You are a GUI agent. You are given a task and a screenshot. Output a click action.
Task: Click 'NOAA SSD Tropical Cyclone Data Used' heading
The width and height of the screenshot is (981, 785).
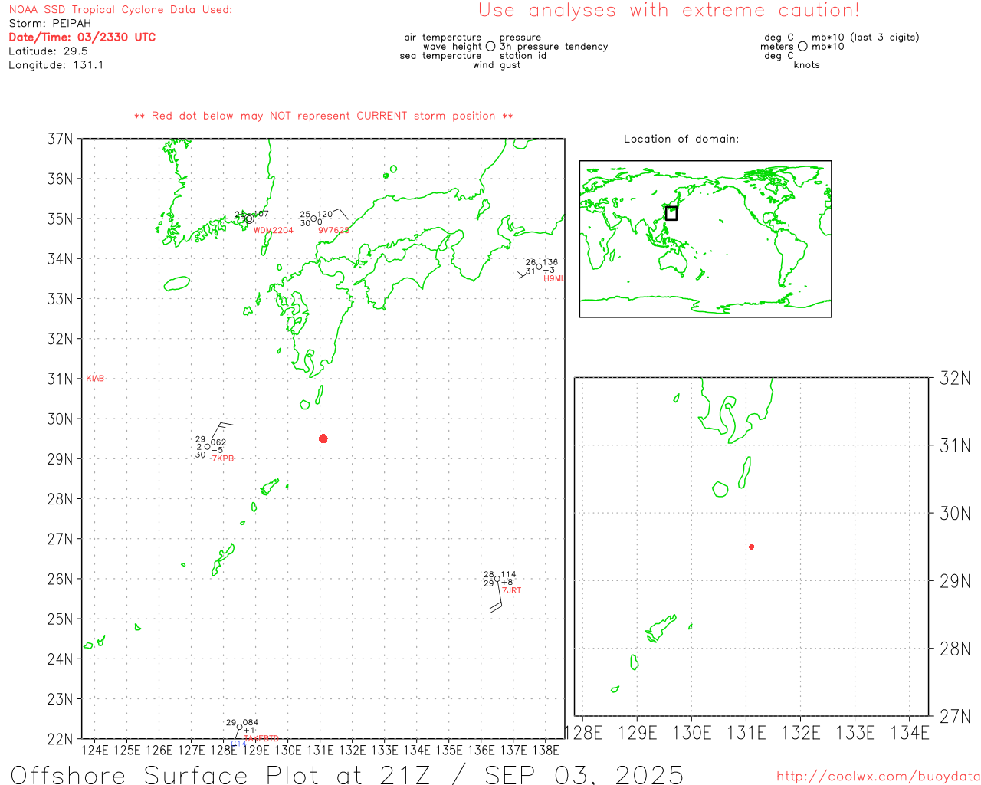pos(120,10)
